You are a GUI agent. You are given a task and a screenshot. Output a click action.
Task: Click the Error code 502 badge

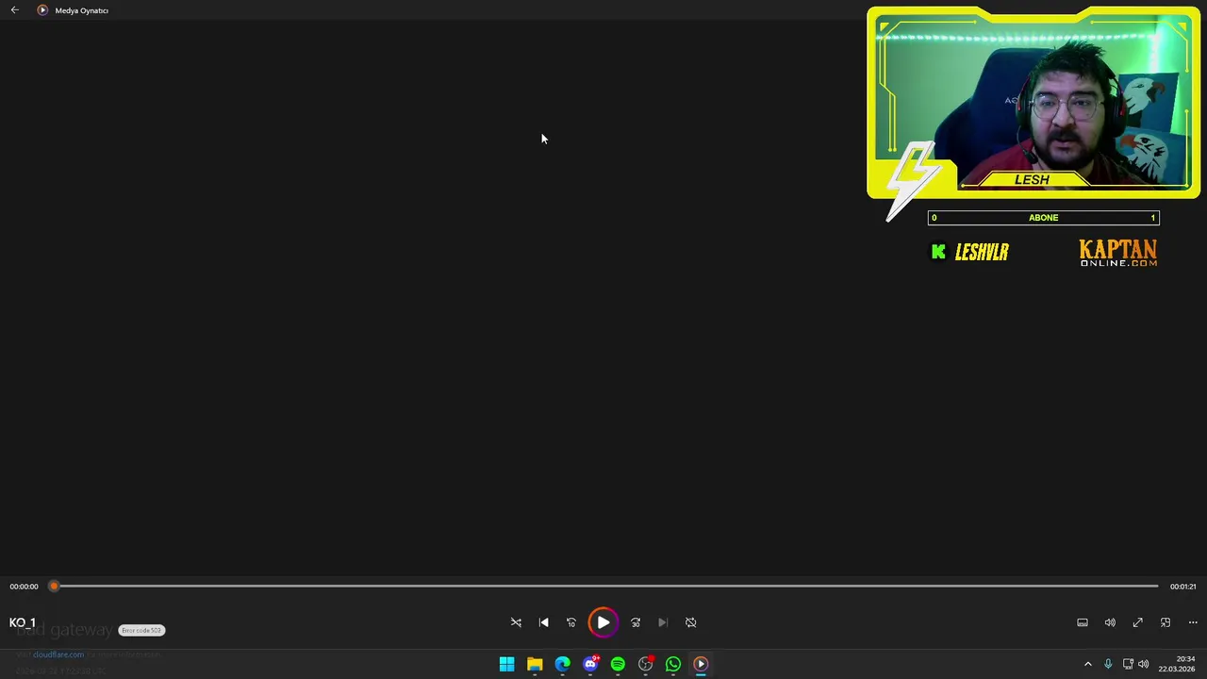coord(141,630)
